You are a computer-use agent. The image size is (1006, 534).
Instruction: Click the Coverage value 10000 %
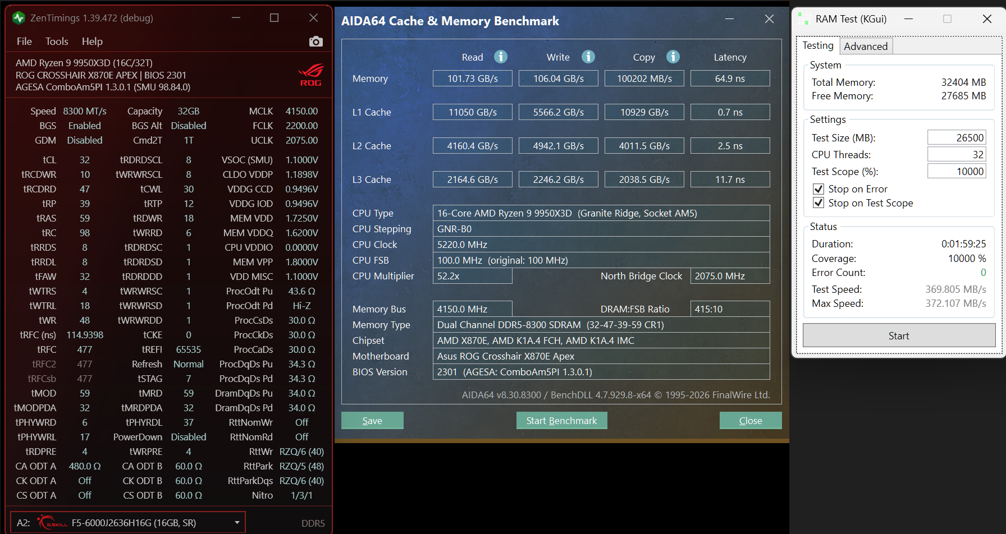967,259
